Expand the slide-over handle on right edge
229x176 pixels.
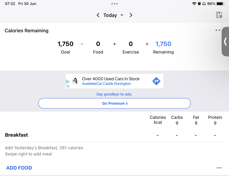point(225,42)
